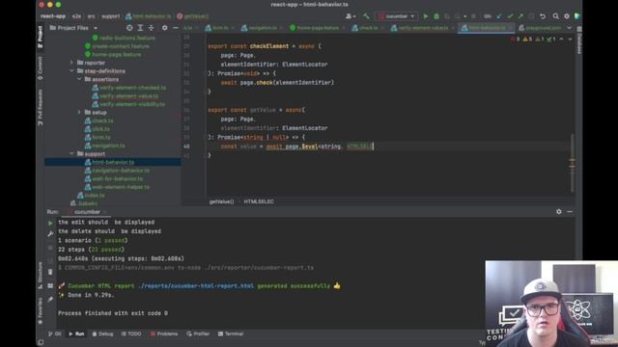Open the Profiler tool window button
Screen dimensions: 618x347
pos(198,334)
